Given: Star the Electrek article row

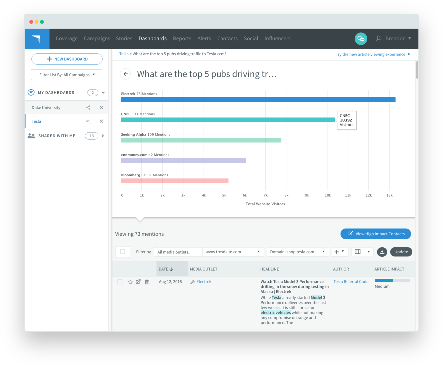Looking at the screenshot, I should [x=130, y=282].
